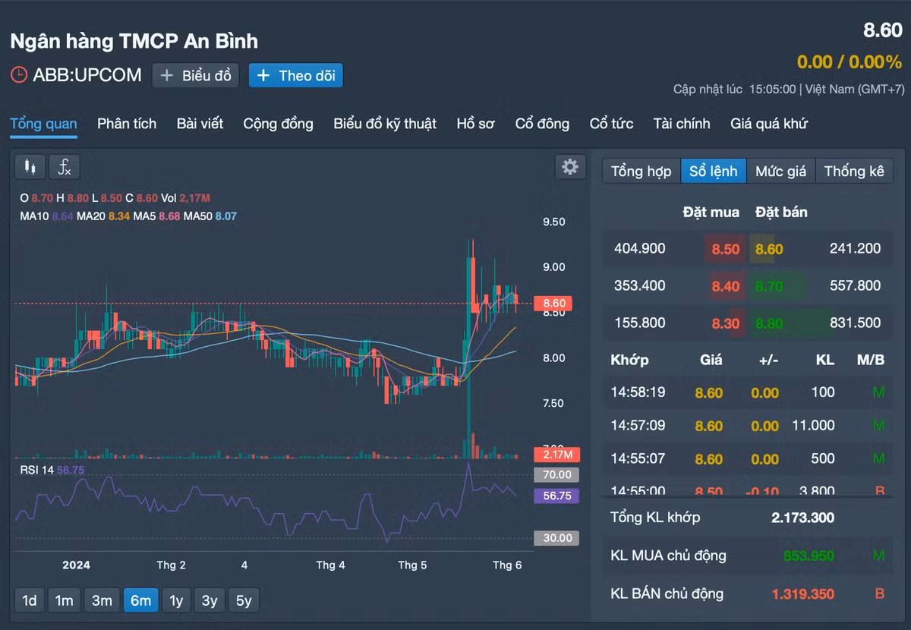Click the Đặt bán column header
The height and width of the screenshot is (630, 911).
781,212
